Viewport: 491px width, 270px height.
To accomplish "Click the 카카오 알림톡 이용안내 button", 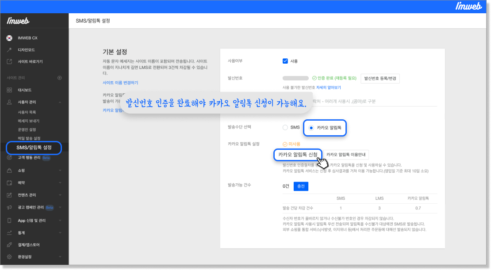I will click(x=346, y=155).
